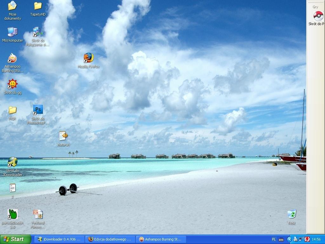Switch to Ashampoo Burning Studio taskbar button

pos(161,239)
